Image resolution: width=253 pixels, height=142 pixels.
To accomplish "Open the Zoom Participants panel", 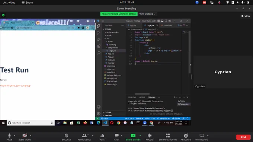I will click(x=84, y=137).
